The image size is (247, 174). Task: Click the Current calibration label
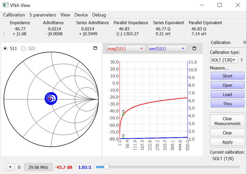pos(227,152)
